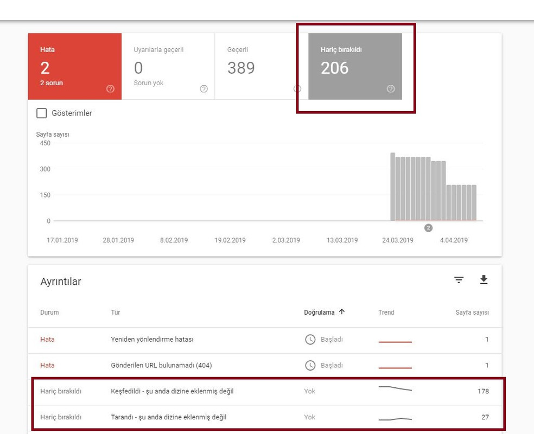534x434 pixels.
Task: Select the Hariç bırakıldı status card
Action: tap(355, 66)
